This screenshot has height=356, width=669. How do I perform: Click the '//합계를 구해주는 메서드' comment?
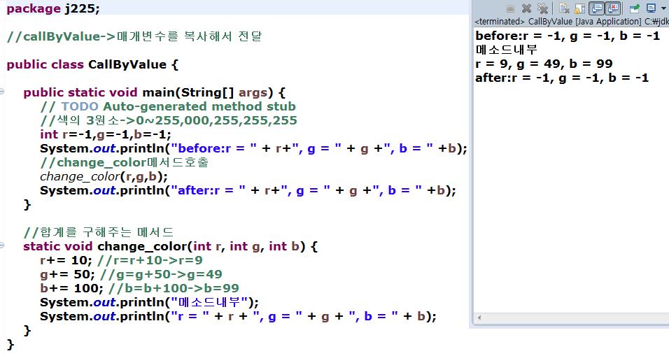point(99,232)
